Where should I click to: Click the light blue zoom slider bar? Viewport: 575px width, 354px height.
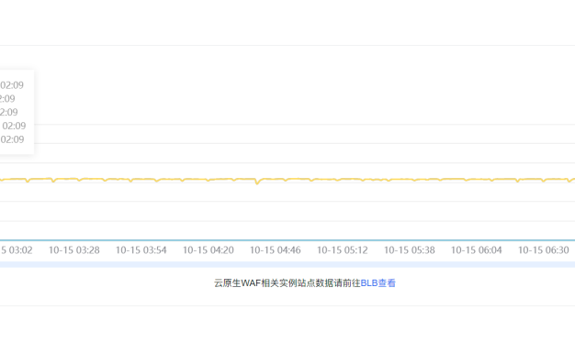coord(287,264)
